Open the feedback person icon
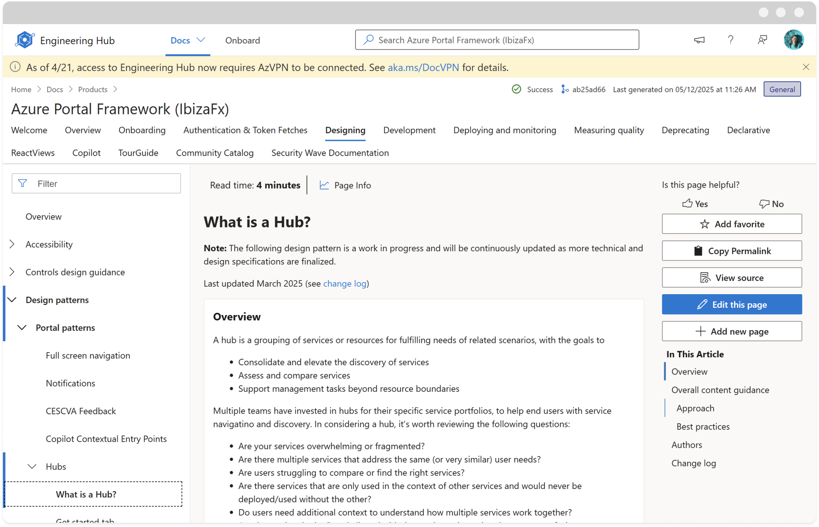Viewport: 819px width, 527px height. (x=762, y=40)
